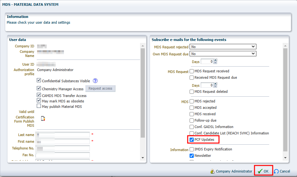Check the MDS rejected checkbox
Viewport: 297px width, 177px height.
point(192,101)
